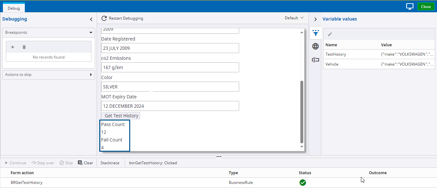The width and height of the screenshot is (437, 189).
Task: Clear the debug action log
Action: (85, 163)
